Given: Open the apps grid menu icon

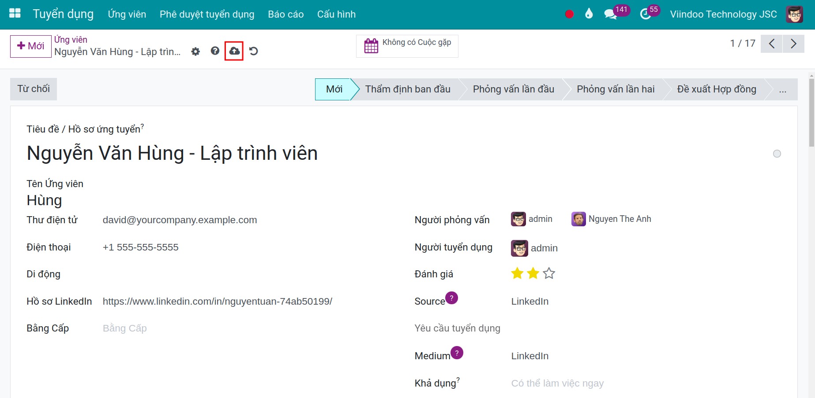Looking at the screenshot, I should [x=15, y=14].
